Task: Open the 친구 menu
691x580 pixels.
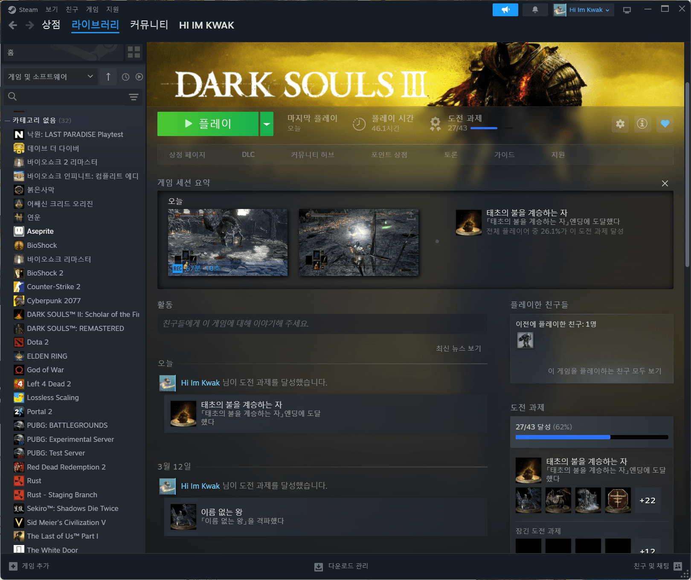Action: [72, 9]
